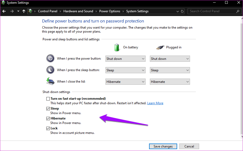Click the sleep button moon icon
The image size is (243, 151).
coord(50,70)
